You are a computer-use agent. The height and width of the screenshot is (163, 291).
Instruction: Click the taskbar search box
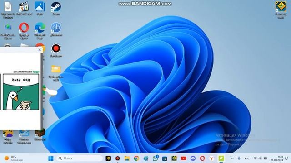[x=79, y=158]
